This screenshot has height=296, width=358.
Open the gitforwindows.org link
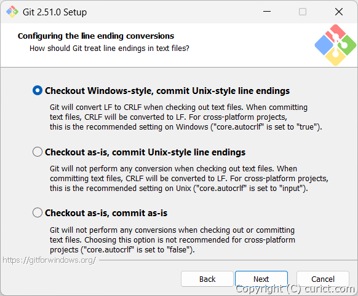(49, 260)
